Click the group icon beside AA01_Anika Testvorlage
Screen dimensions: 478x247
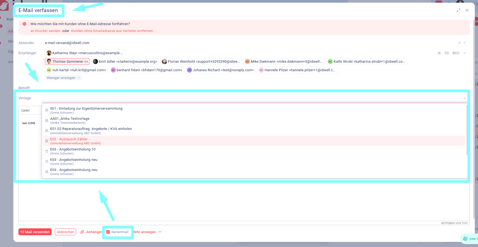[x=47, y=121]
